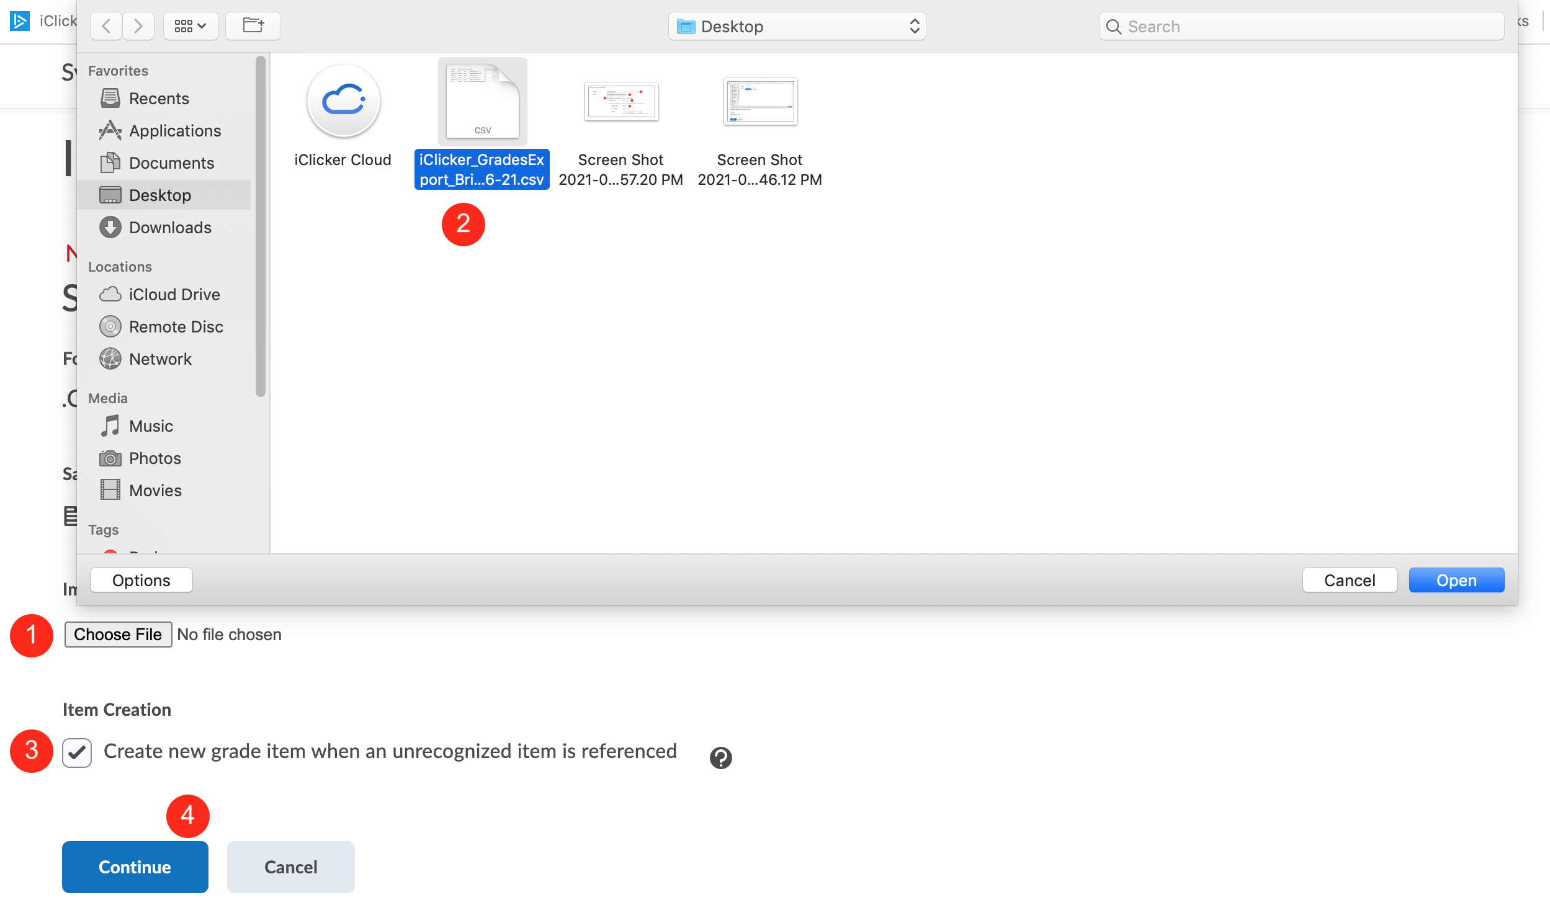
Task: Click the sidebar vertical scrollbar
Action: pos(261,226)
